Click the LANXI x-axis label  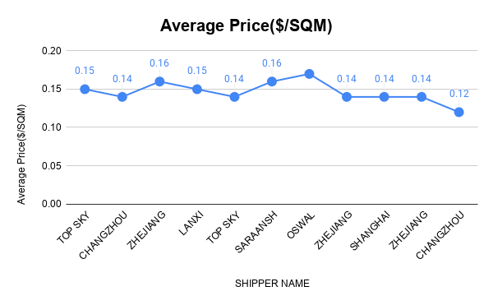[191, 224]
